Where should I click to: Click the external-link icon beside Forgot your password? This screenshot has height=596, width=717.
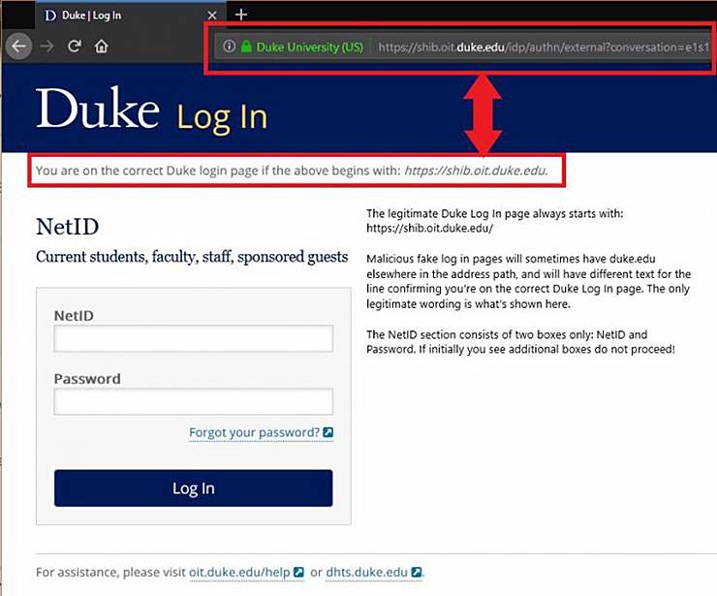tap(327, 432)
